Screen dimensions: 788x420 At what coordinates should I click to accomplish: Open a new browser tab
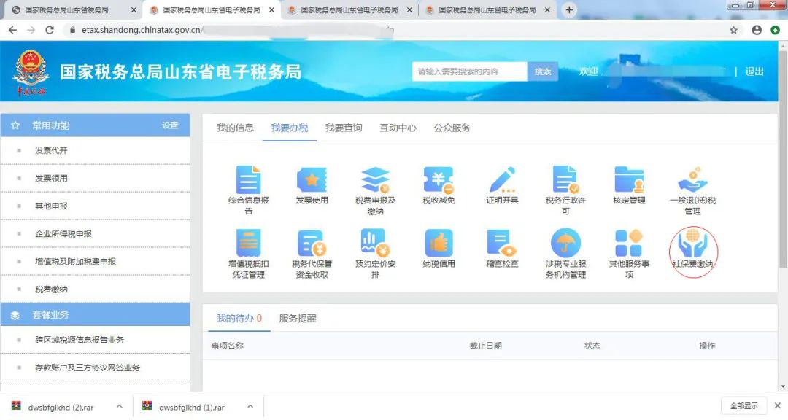point(569,9)
